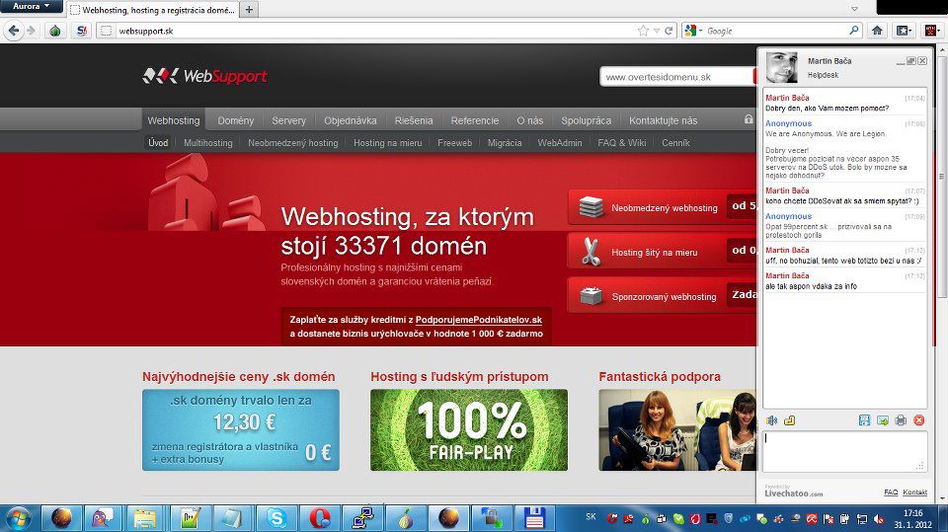Image resolution: width=948 pixels, height=532 pixels.
Task: Open the O nás menu item
Action: (529, 120)
